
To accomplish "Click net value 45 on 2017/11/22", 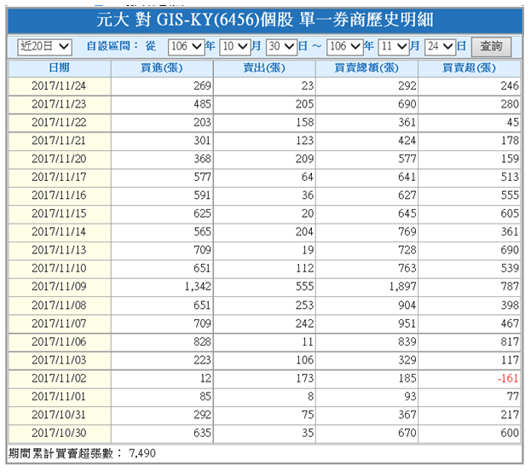I will pos(513,123).
